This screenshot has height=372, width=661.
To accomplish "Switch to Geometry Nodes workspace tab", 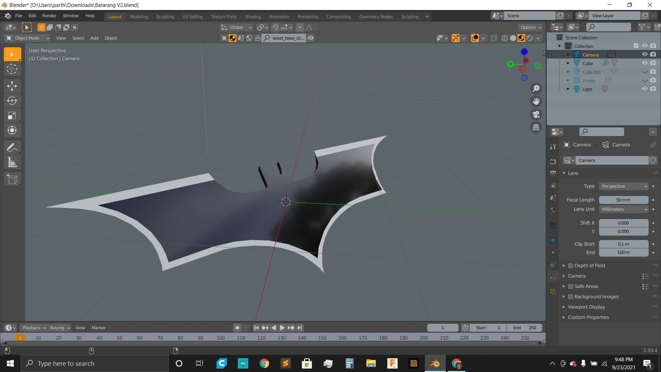I will [x=376, y=17].
